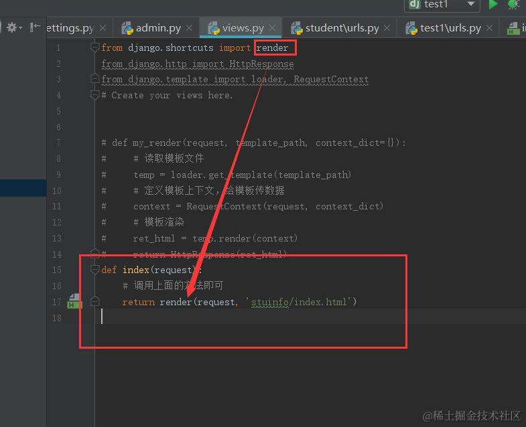Click the 'stuinfo/index.html' template string

coord(299,302)
